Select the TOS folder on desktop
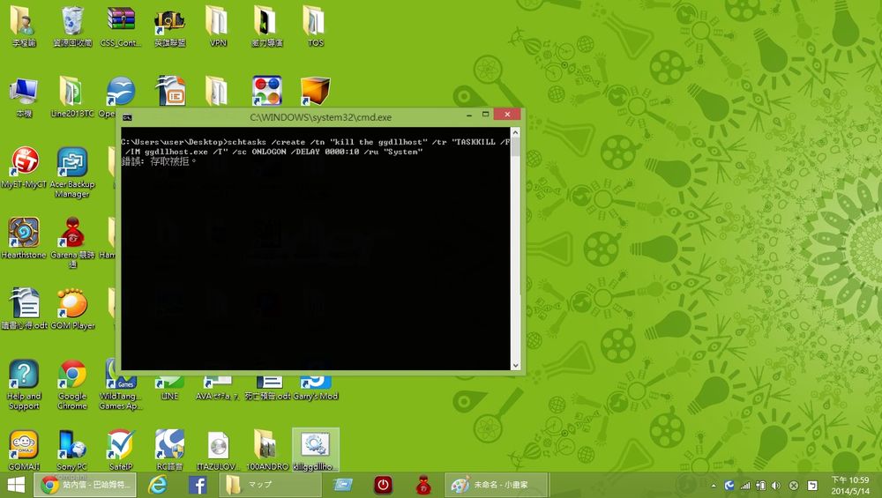The image size is (882, 498). click(315, 26)
